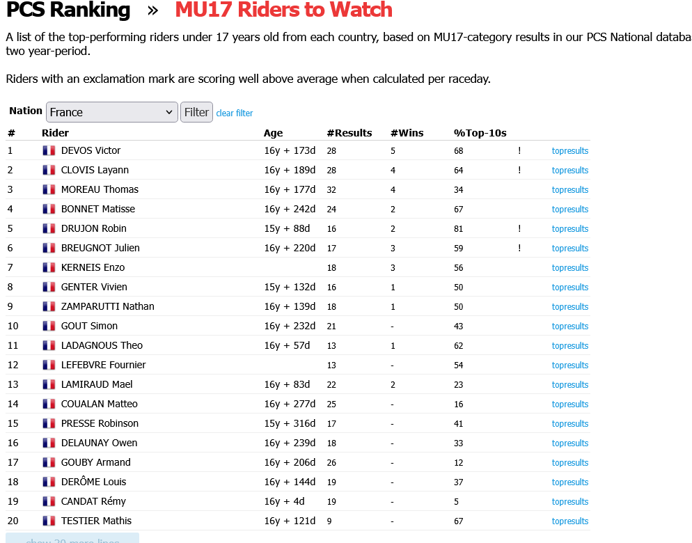Viewport: 692px width, 543px height.
Task: Open topresults for LEFEBVRE Fournier
Action: [569, 365]
